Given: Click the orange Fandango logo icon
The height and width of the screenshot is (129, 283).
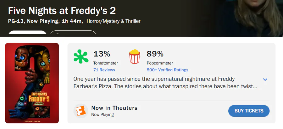Looking at the screenshot, I should (80, 111).
